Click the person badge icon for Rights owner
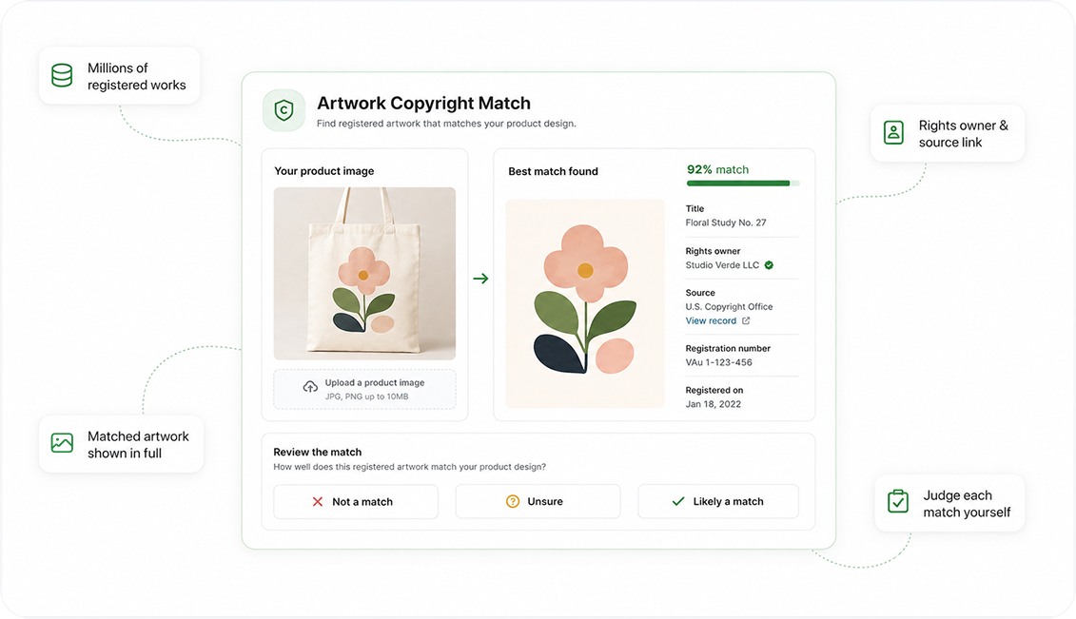 (x=893, y=132)
